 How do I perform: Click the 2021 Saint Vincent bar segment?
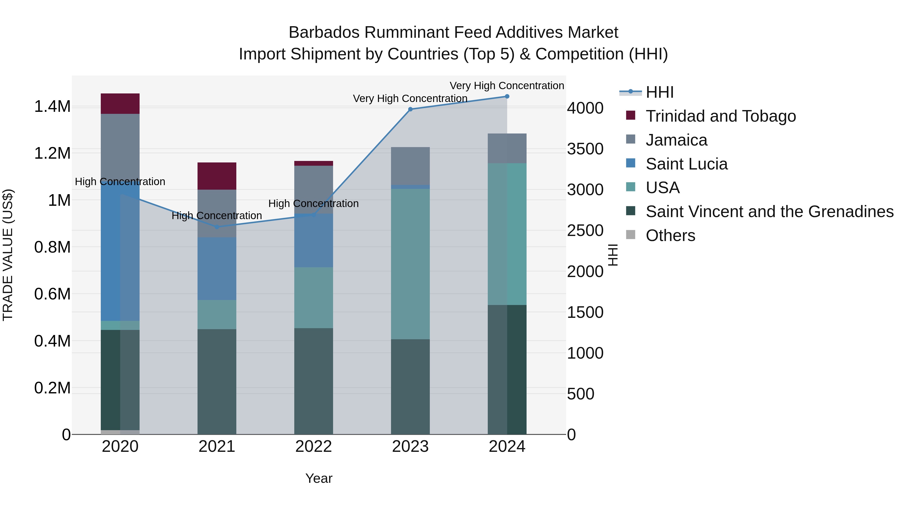click(x=217, y=382)
